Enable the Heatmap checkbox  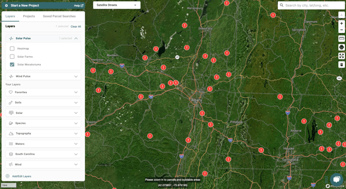[12, 48]
